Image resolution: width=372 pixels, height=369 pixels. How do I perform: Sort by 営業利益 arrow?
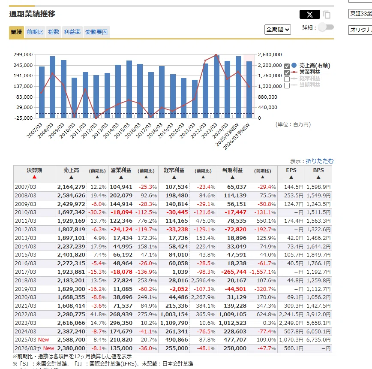(x=121, y=177)
